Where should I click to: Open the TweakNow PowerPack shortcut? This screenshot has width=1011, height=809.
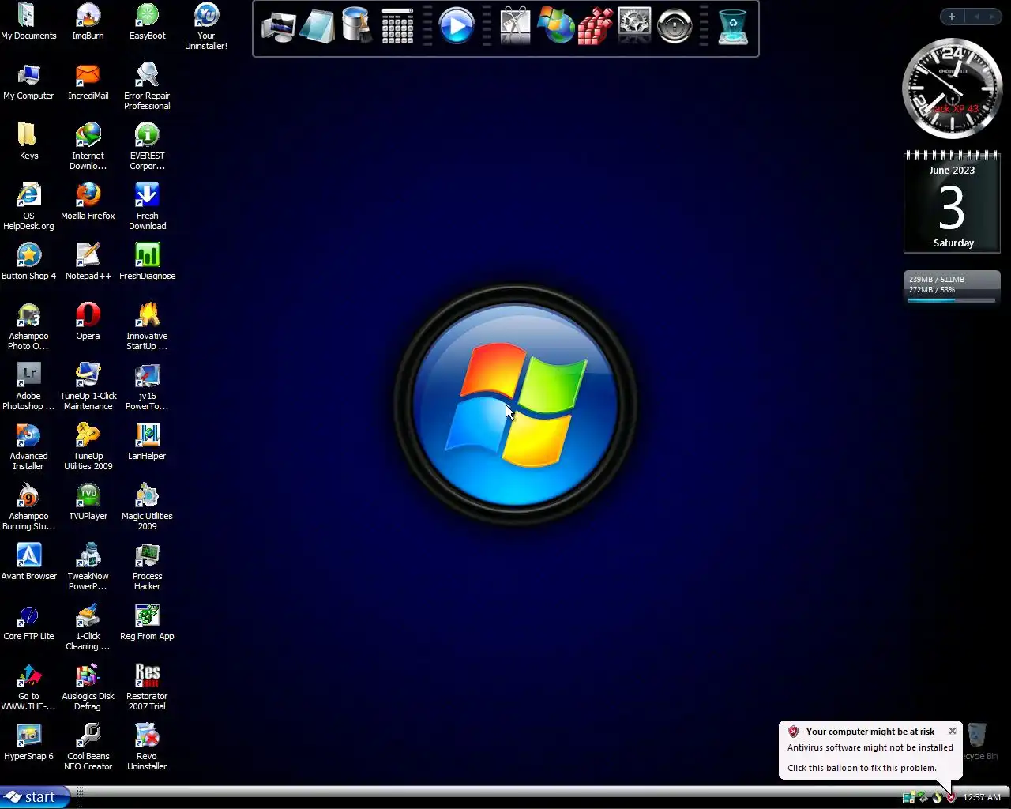coord(88,567)
